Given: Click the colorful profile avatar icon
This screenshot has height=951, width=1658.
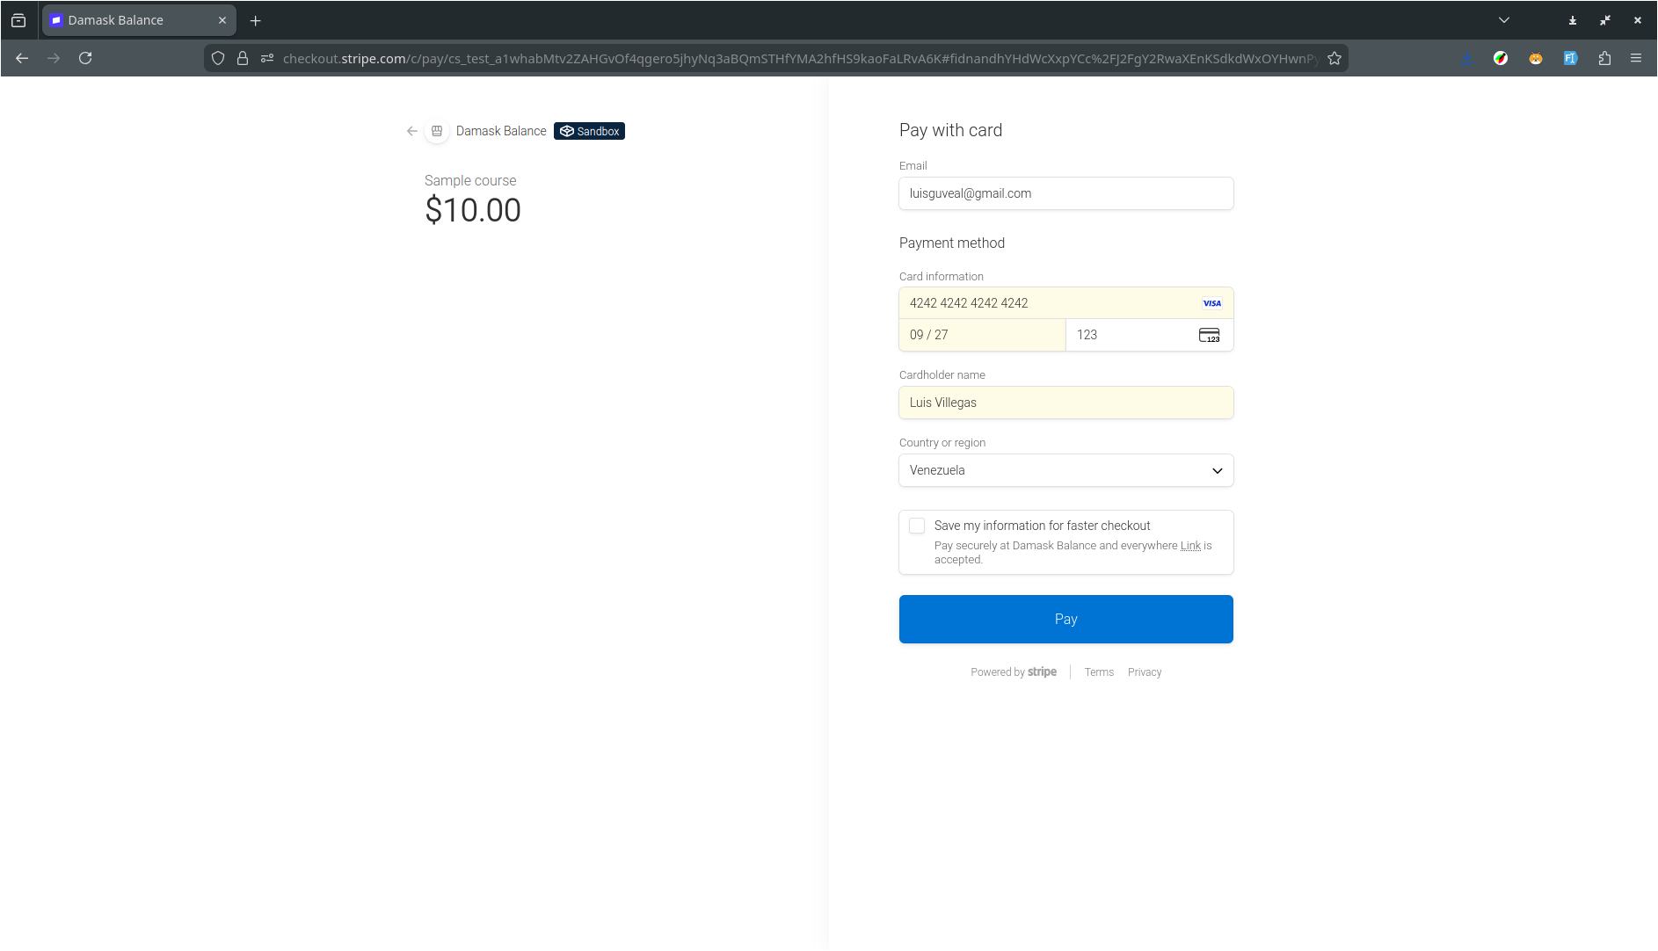Looking at the screenshot, I should pos(1501,58).
